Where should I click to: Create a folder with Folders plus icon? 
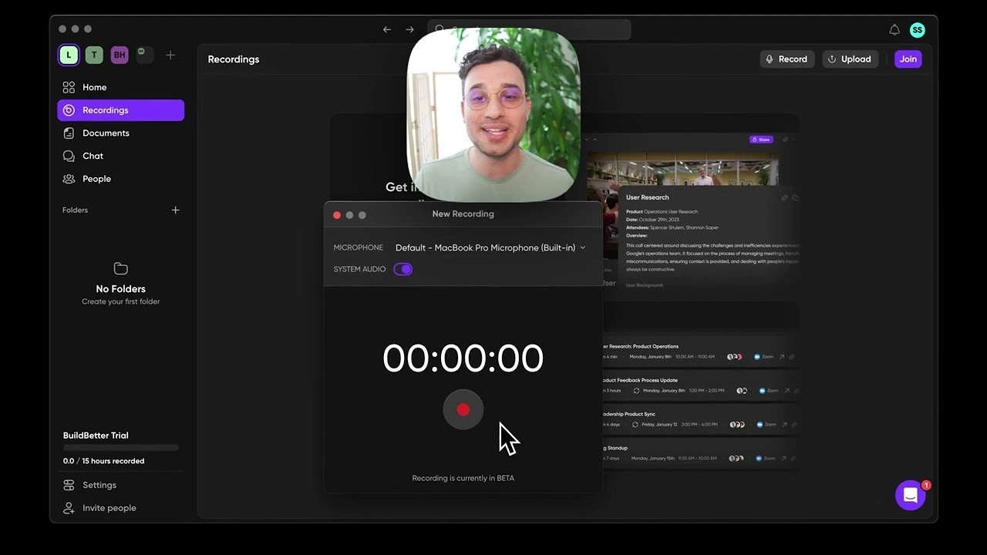coord(175,210)
